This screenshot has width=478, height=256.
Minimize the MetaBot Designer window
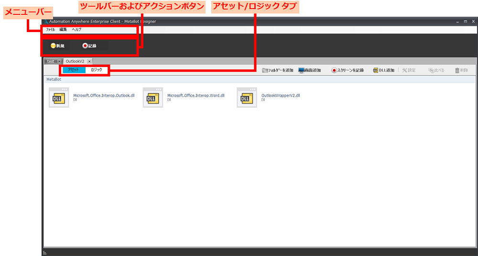point(457,22)
